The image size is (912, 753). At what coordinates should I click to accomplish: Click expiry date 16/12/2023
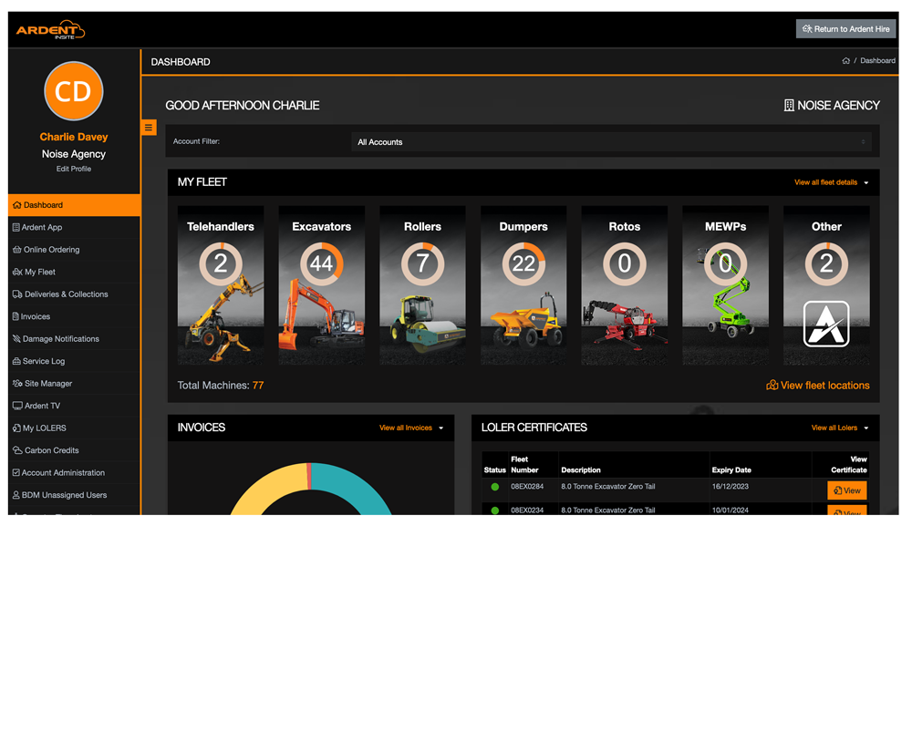[731, 487]
